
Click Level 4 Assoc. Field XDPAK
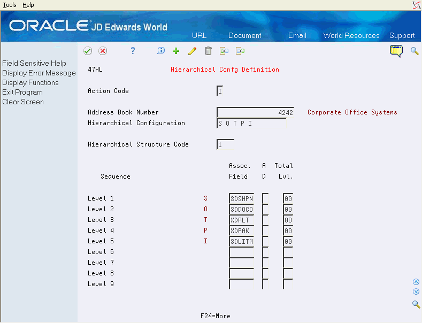(241, 230)
